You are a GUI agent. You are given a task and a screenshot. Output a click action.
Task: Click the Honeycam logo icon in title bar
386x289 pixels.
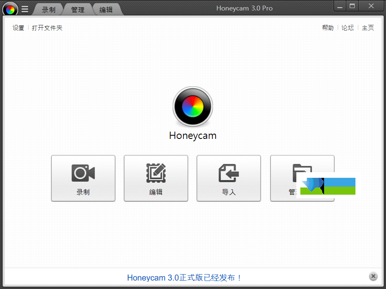tap(10, 9)
